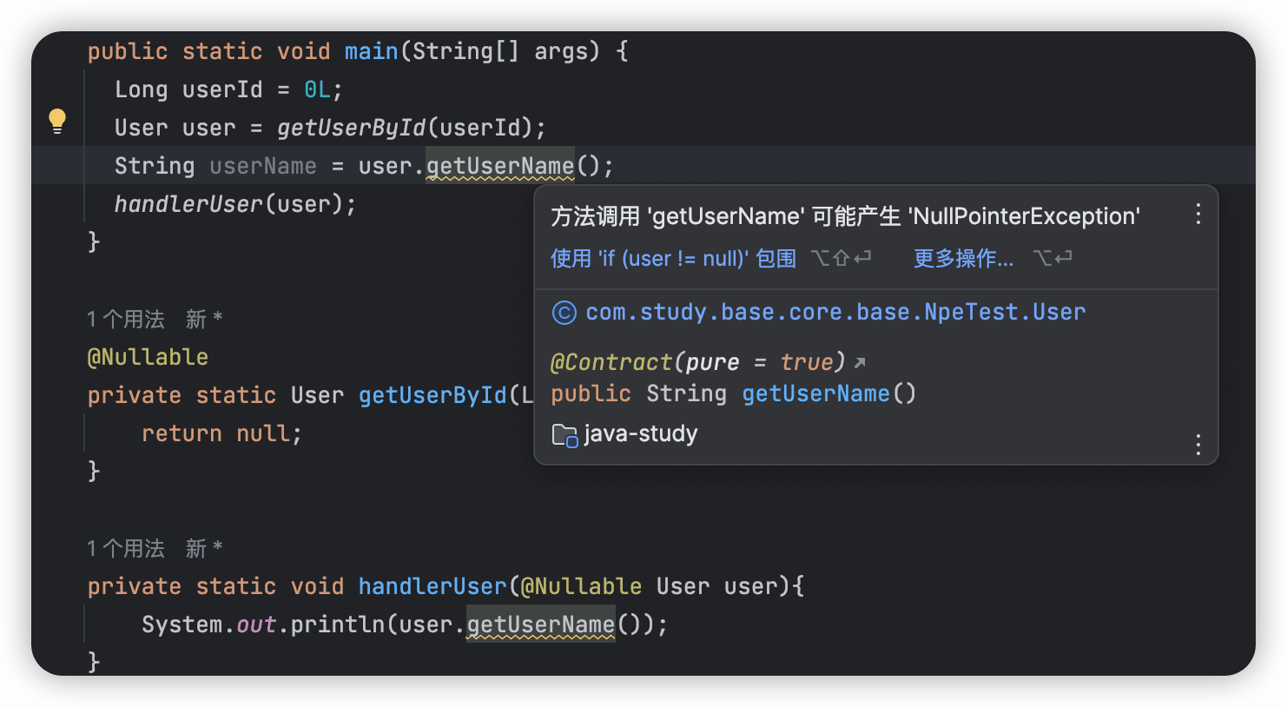This screenshot has width=1287, height=707.
Task: Click warned getUserName call in main method
Action: pos(500,166)
